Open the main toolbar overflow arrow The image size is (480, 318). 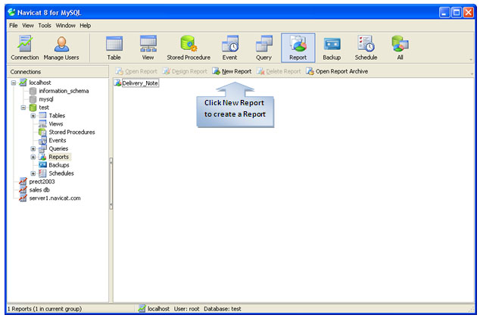471,59
